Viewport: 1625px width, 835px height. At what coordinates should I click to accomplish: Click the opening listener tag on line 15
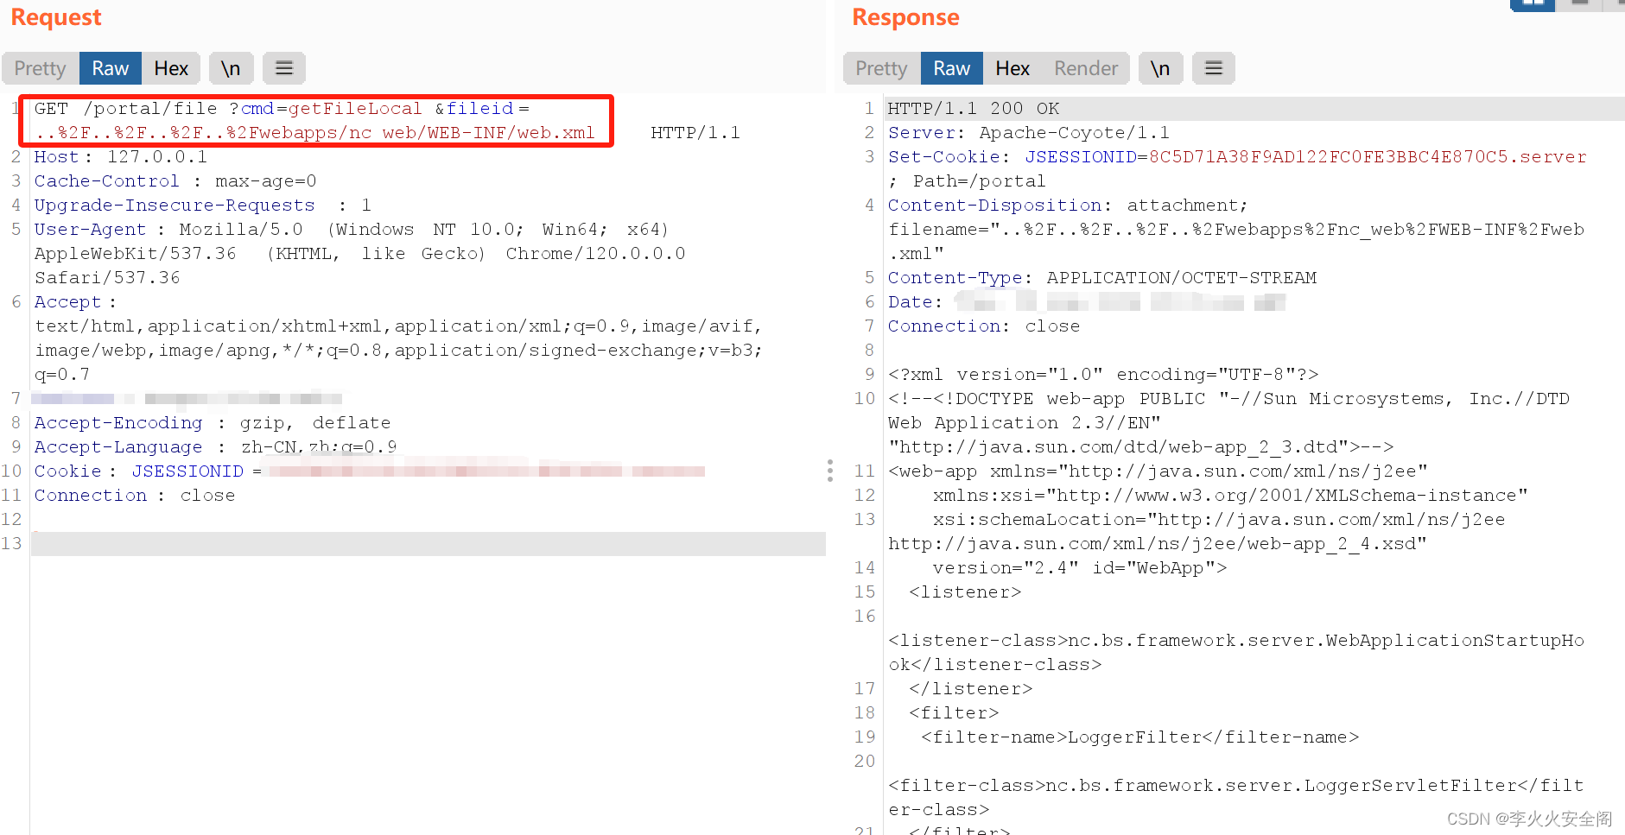(965, 592)
